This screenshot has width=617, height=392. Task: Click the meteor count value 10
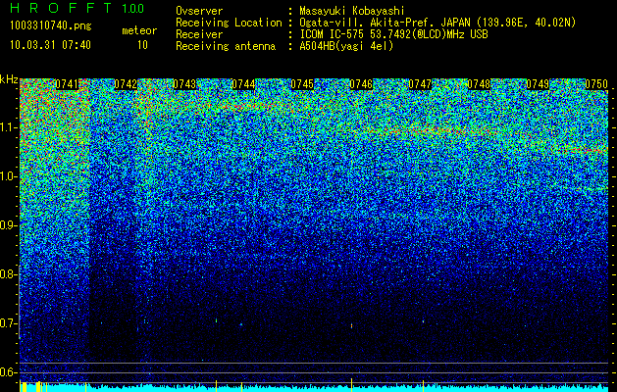142,45
